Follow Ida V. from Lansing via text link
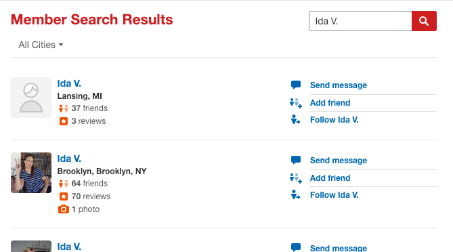Viewport: 453px width, 252px height. [335, 120]
